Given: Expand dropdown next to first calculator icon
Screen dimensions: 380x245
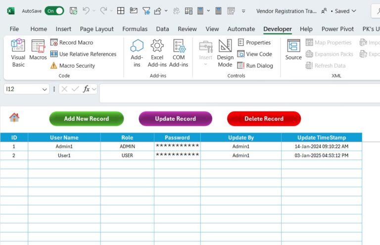Looking at the screenshot, I should click(208, 11).
